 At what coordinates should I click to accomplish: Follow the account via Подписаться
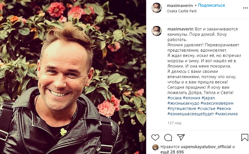click(211, 5)
